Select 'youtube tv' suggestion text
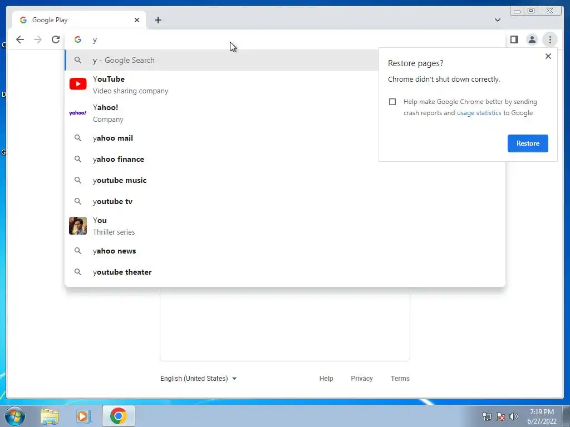Image resolution: width=570 pixels, height=427 pixels. 112,201
